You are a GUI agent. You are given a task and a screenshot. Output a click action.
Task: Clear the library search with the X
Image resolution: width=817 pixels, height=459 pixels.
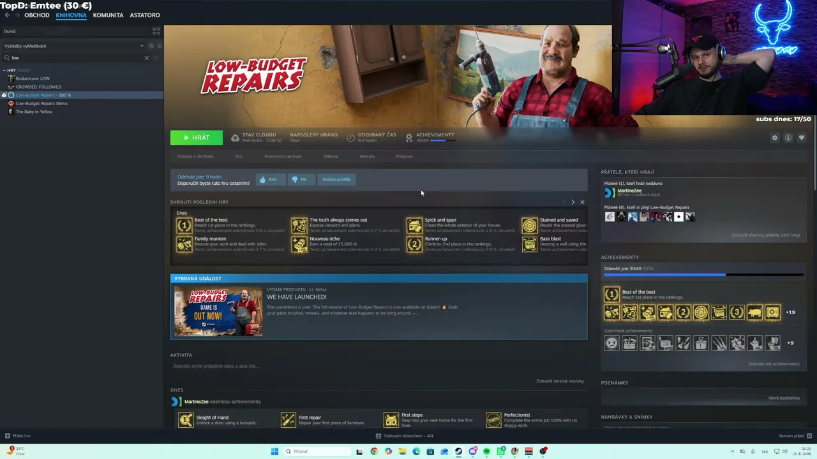tap(146, 58)
